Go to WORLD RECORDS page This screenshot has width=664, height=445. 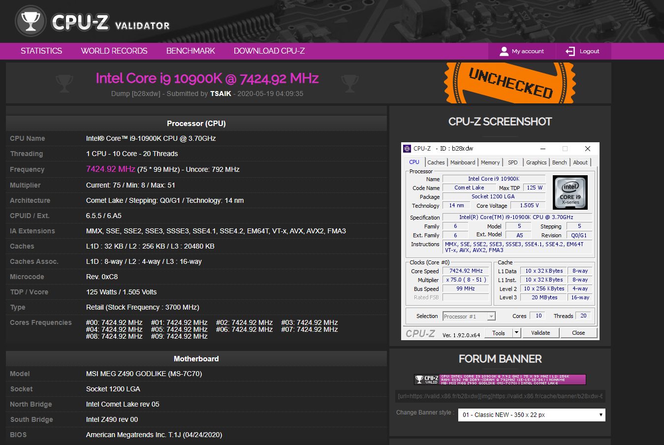[x=114, y=51]
